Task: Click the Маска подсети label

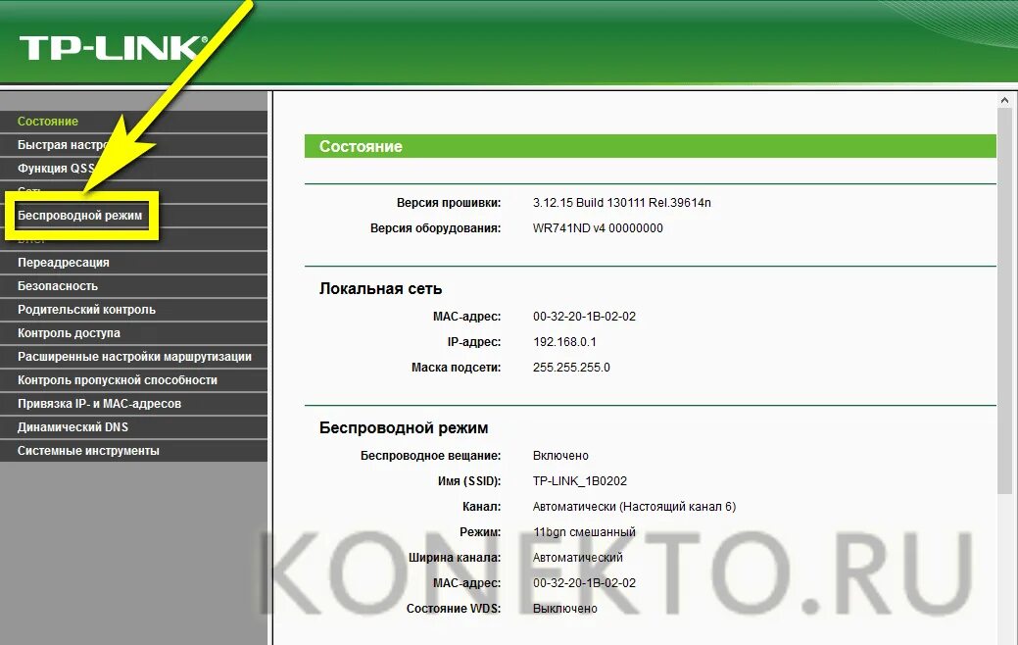Action: point(456,367)
